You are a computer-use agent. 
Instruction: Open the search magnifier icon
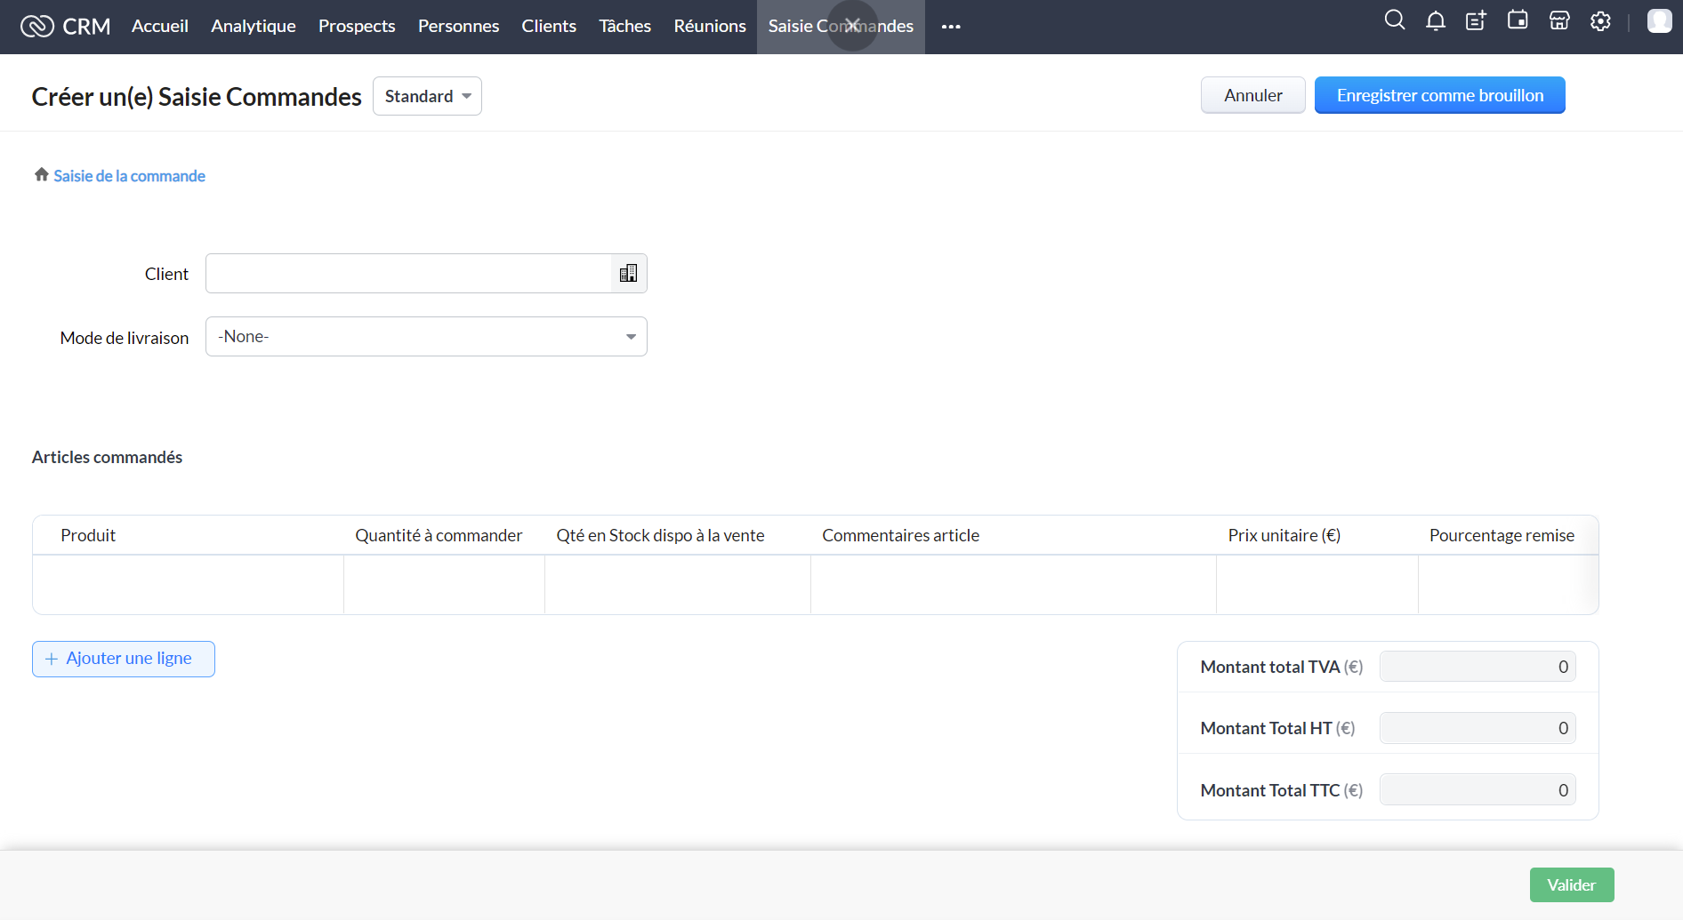[x=1394, y=20]
